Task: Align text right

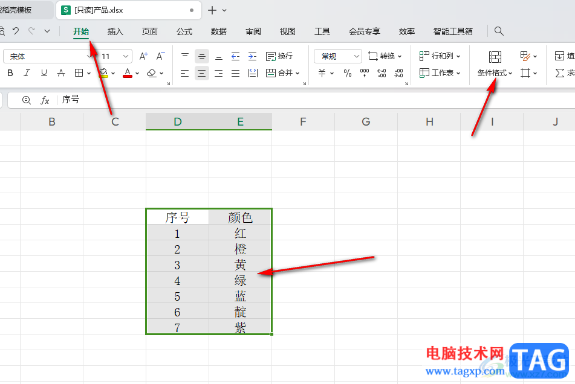Action: click(x=218, y=73)
